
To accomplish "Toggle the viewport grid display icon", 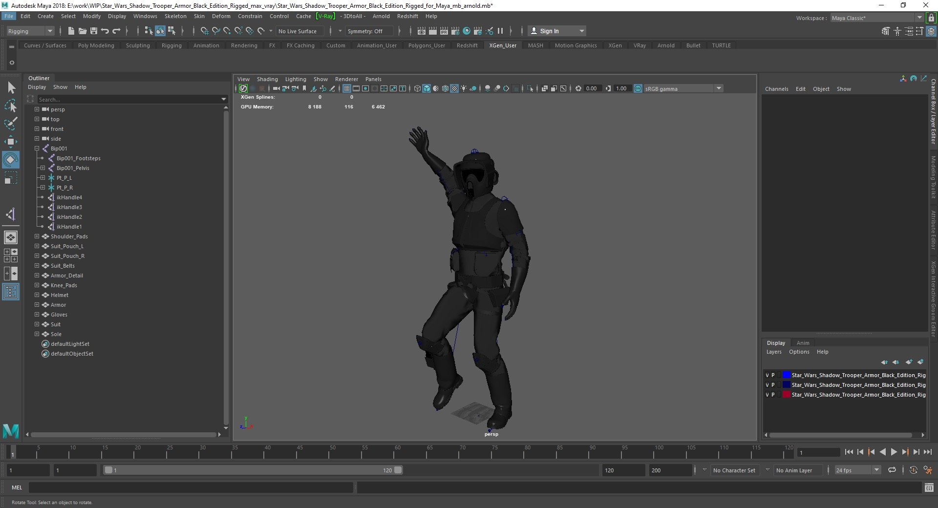I will pos(347,88).
